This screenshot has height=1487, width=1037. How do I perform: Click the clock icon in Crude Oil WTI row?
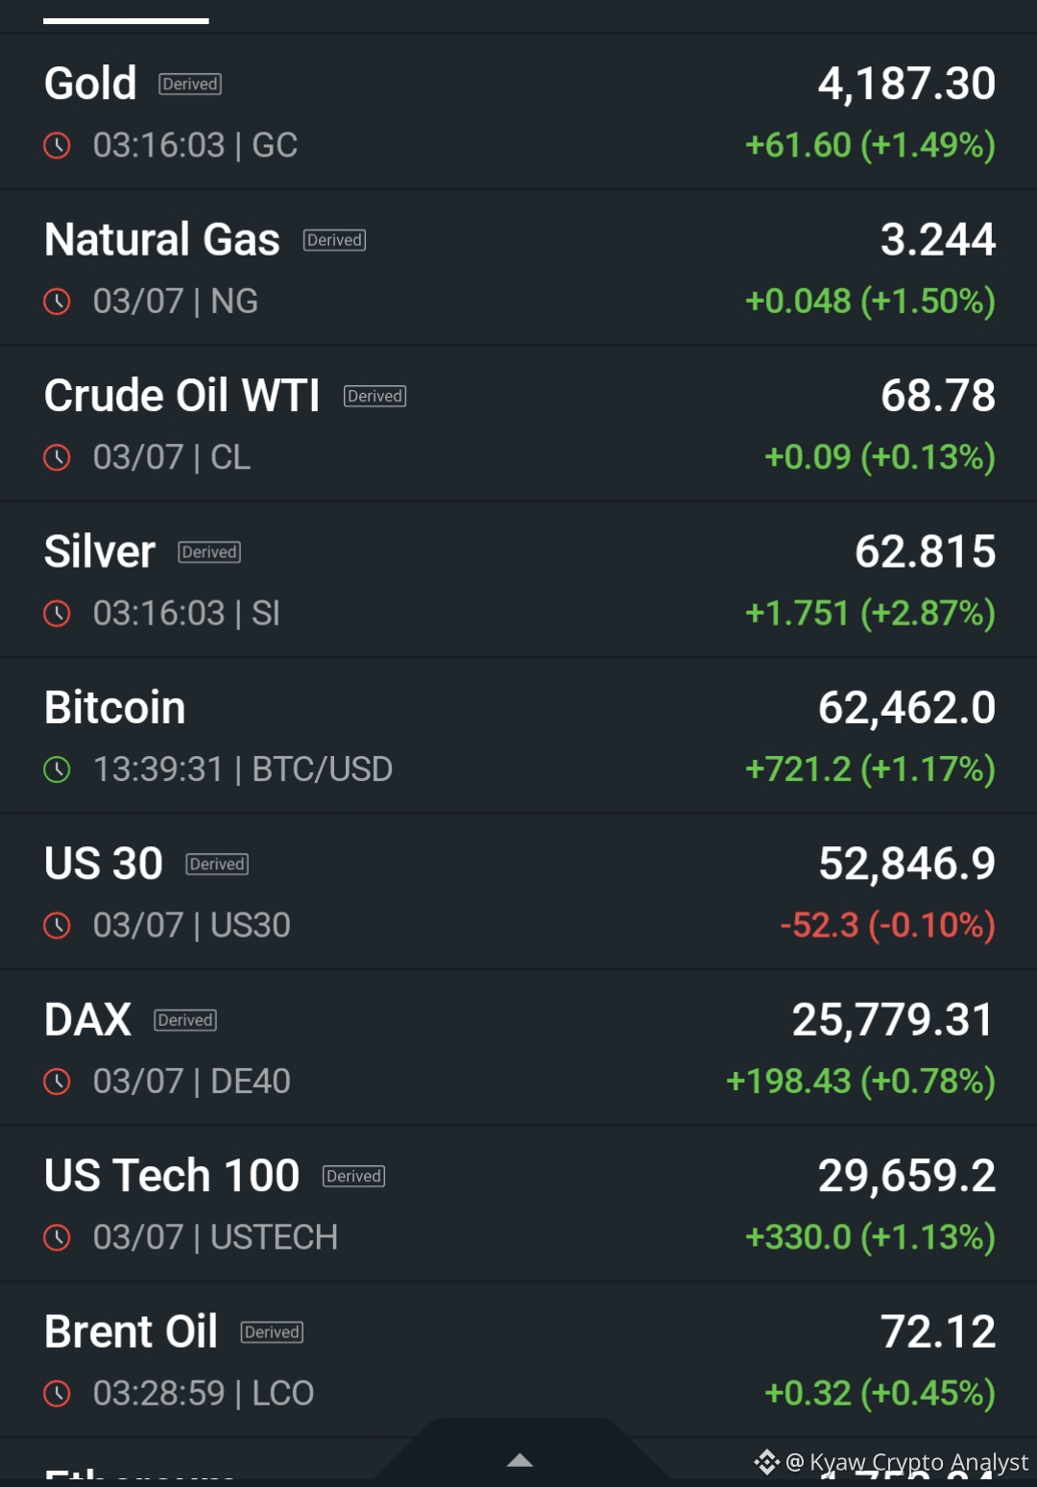[58, 458]
